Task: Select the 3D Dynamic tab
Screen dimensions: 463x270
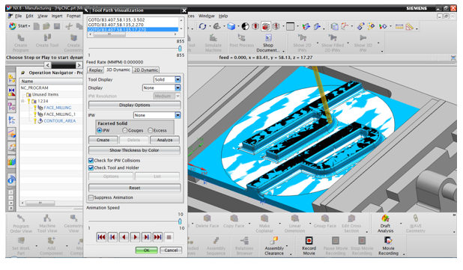Action: (x=118, y=70)
